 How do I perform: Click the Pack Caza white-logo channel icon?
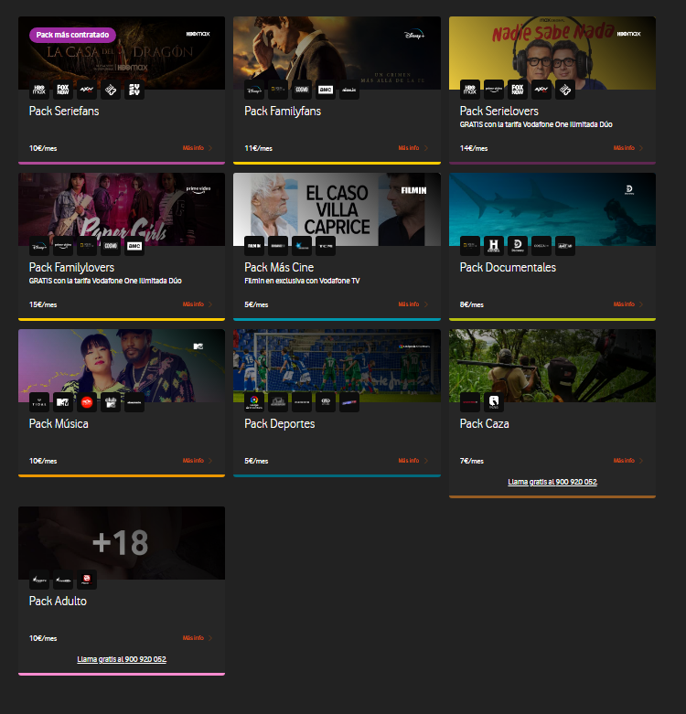coord(493,402)
